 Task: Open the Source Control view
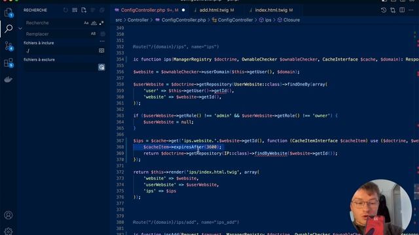click(9, 46)
